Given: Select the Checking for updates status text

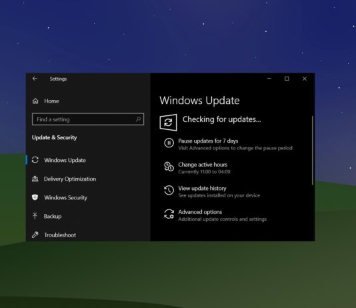Looking at the screenshot, I should click(222, 119).
